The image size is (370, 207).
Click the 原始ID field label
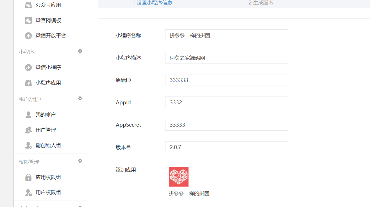point(123,80)
